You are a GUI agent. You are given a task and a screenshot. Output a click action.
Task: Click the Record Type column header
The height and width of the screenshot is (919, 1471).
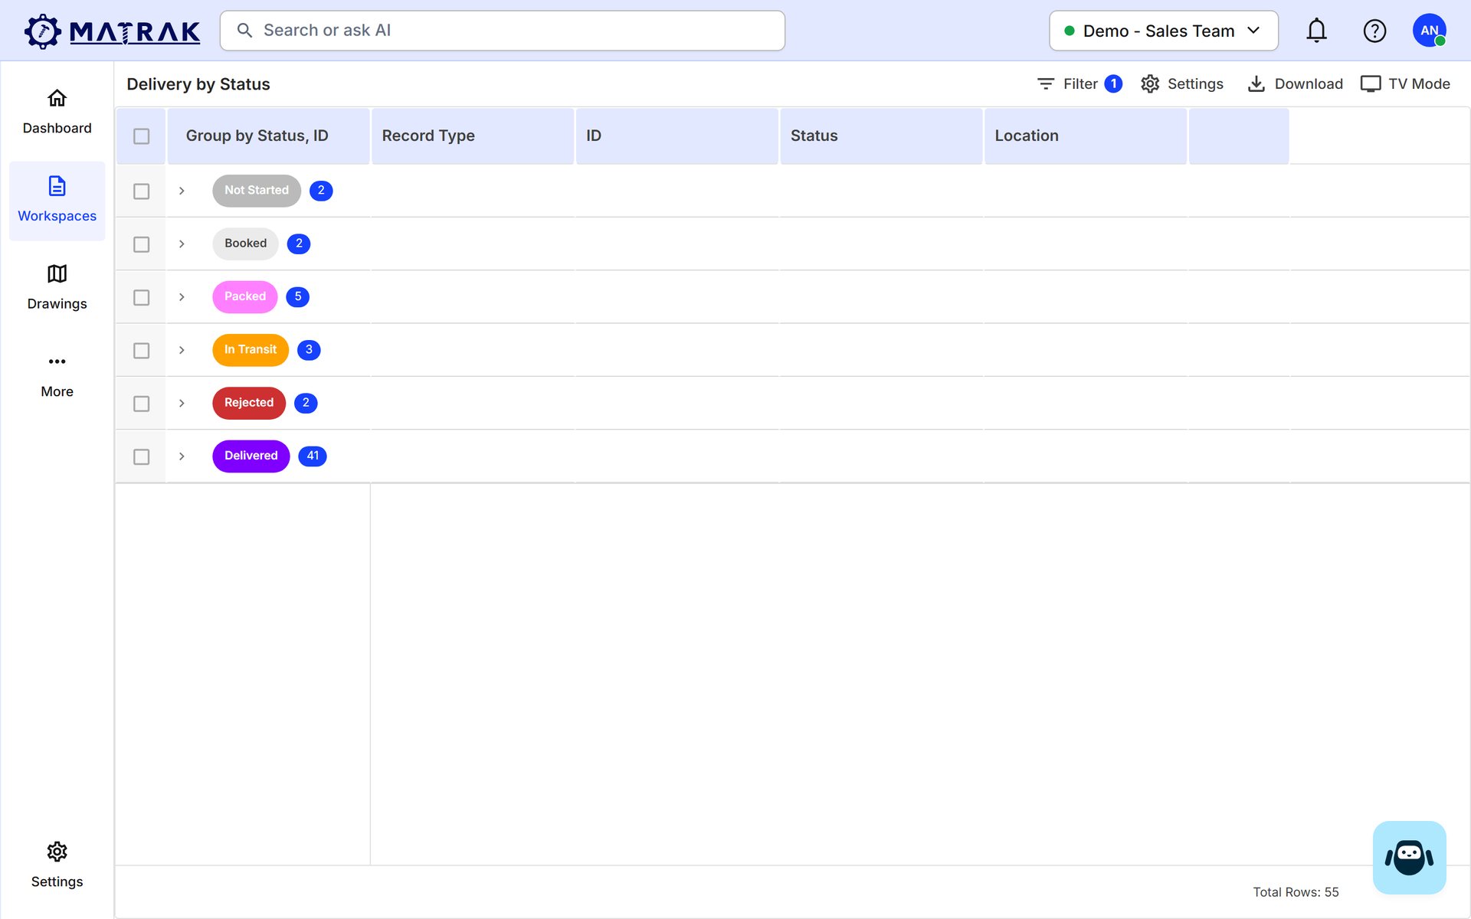click(x=473, y=136)
